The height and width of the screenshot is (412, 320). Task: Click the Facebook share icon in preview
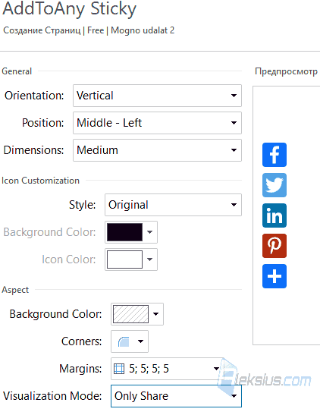point(275,155)
